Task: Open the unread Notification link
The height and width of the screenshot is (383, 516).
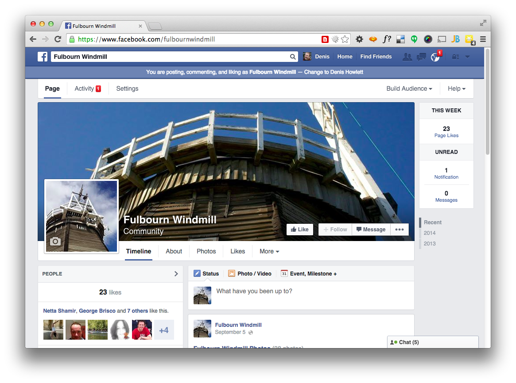Action: coord(446,173)
